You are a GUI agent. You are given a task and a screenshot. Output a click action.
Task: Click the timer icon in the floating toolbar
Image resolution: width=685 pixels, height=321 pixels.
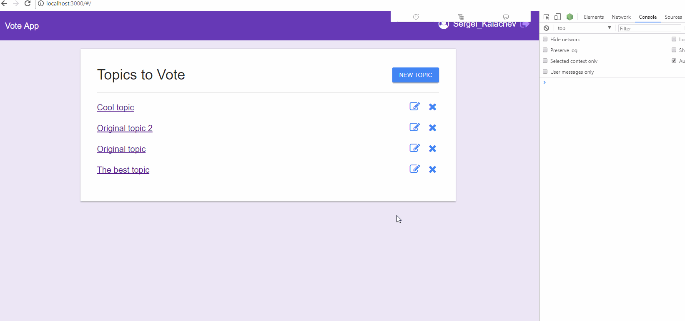(416, 17)
